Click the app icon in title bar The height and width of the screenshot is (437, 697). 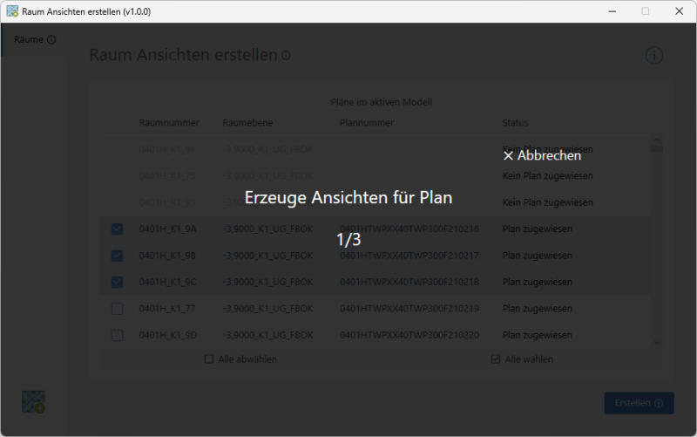coord(13,11)
